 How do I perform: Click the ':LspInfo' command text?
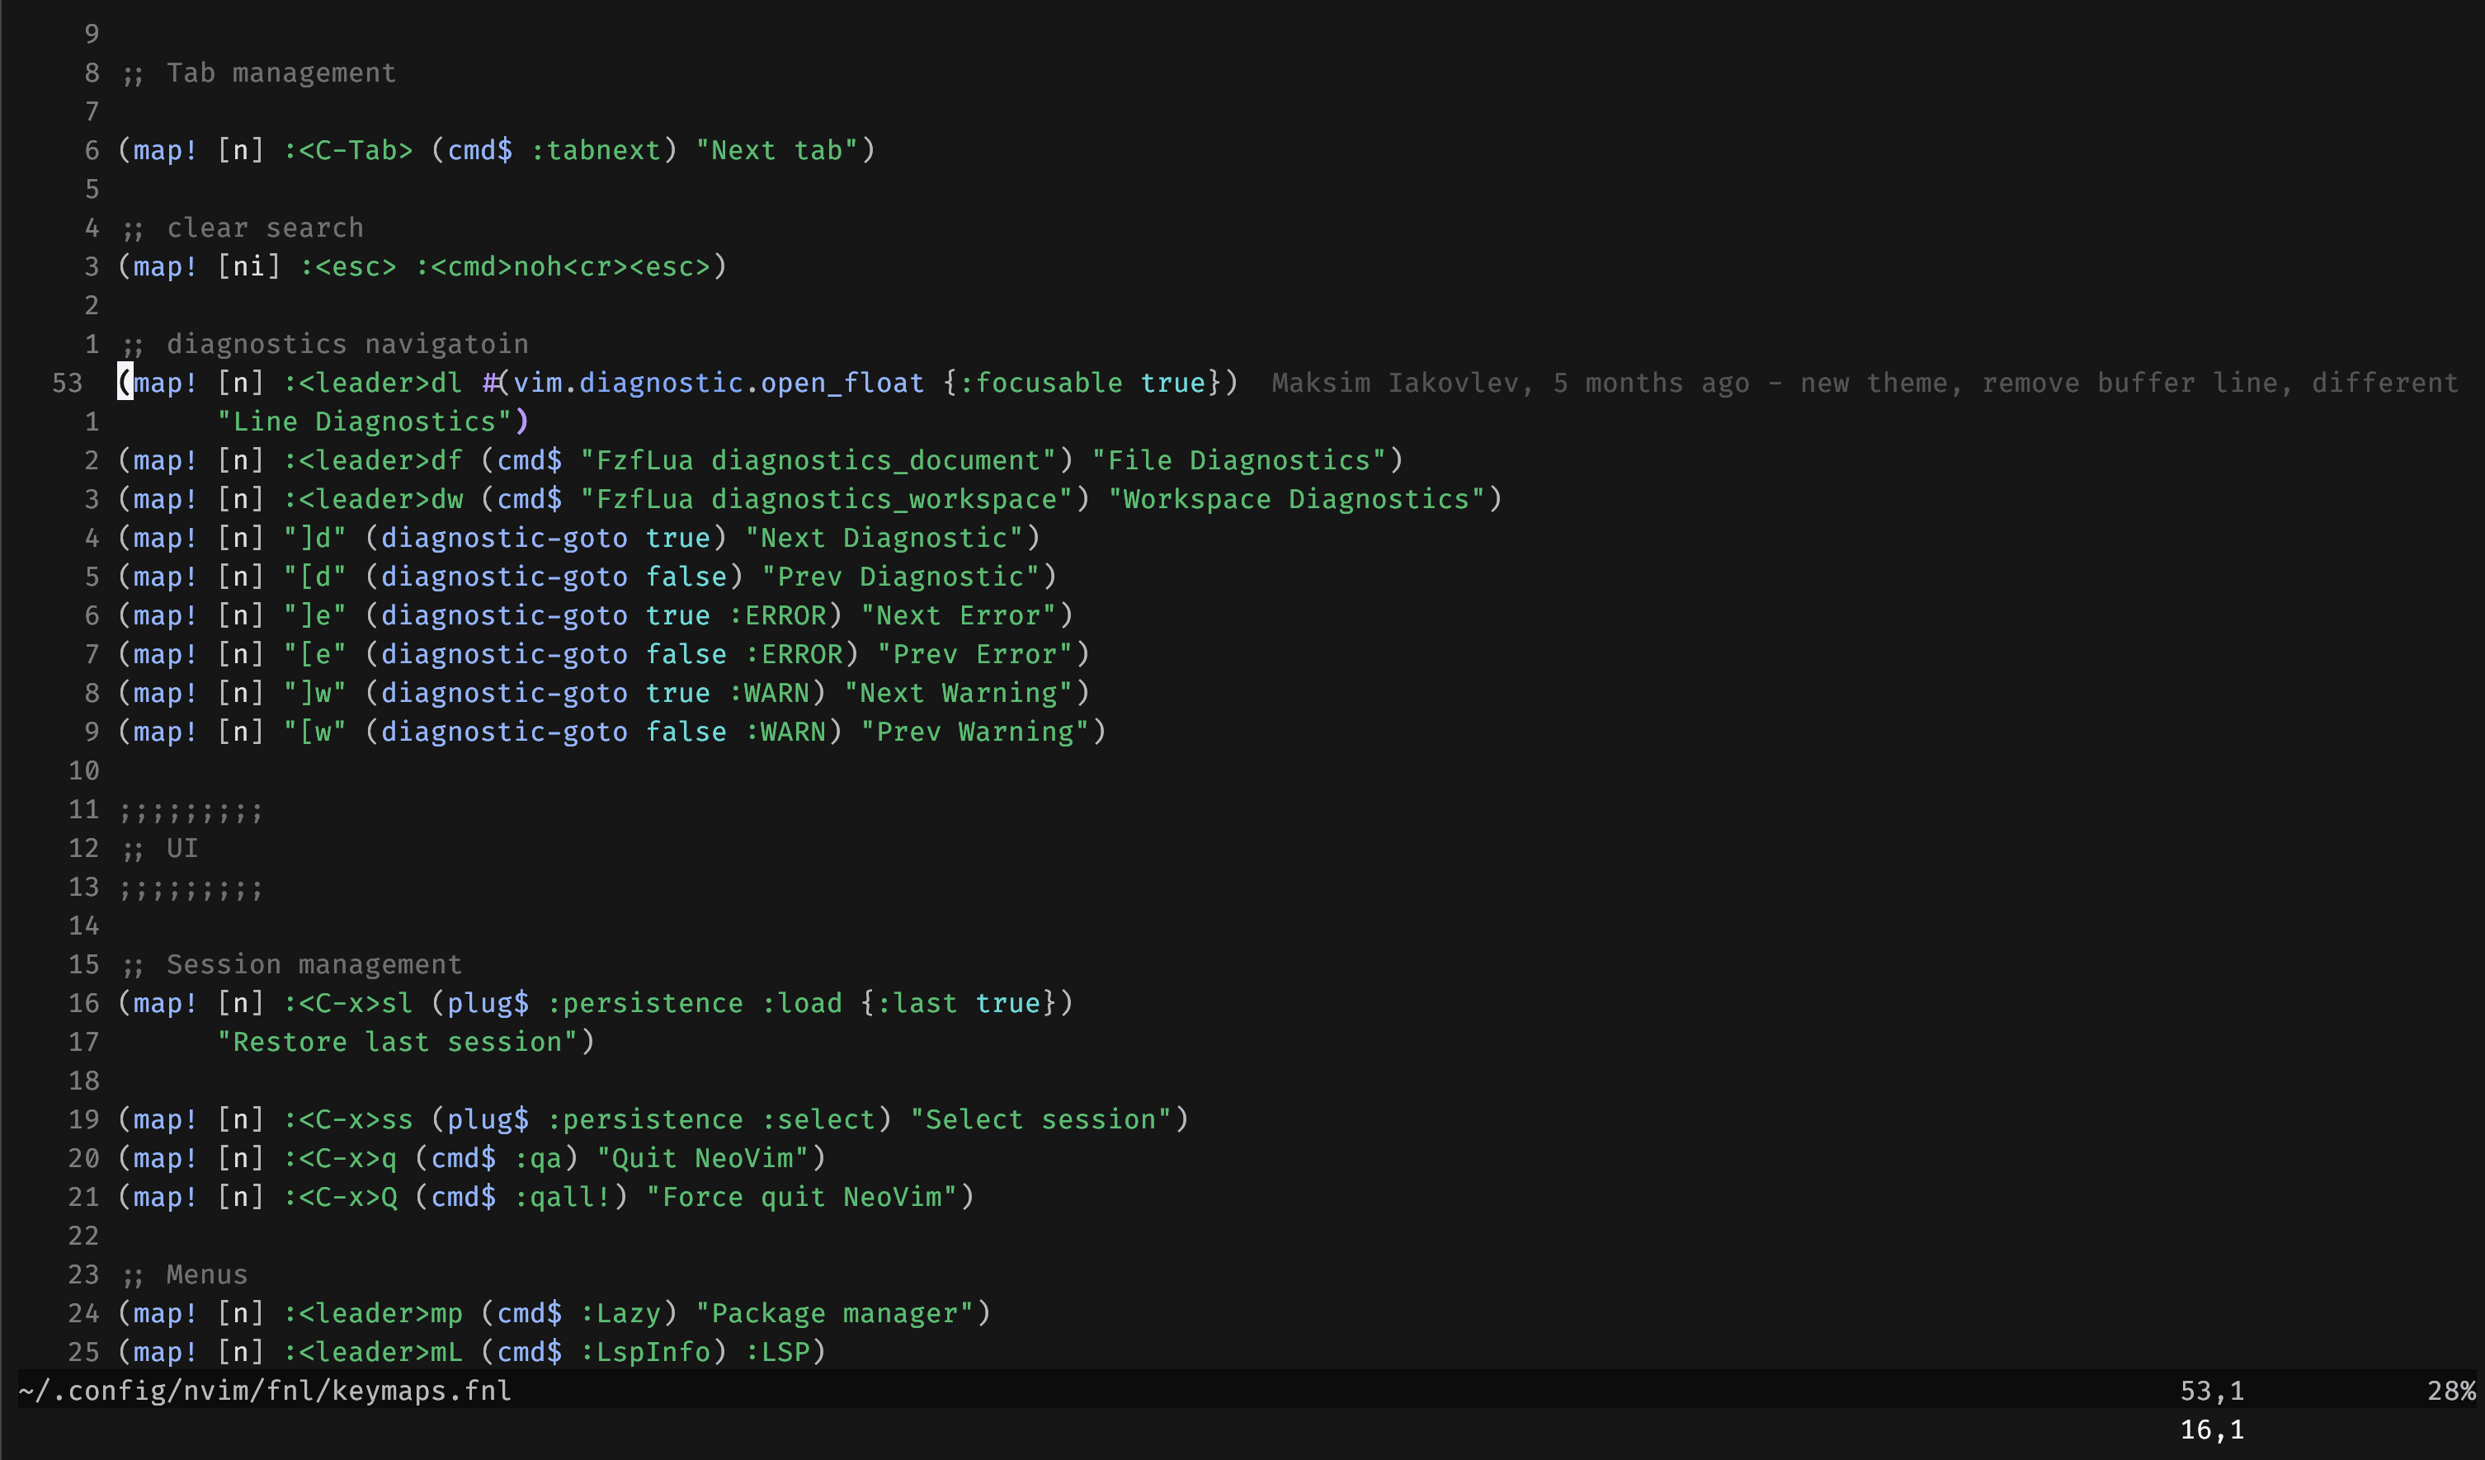point(646,1352)
